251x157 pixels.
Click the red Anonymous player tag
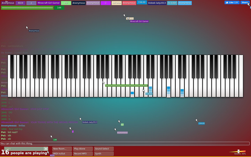pyautogui.click(x=129, y=3)
